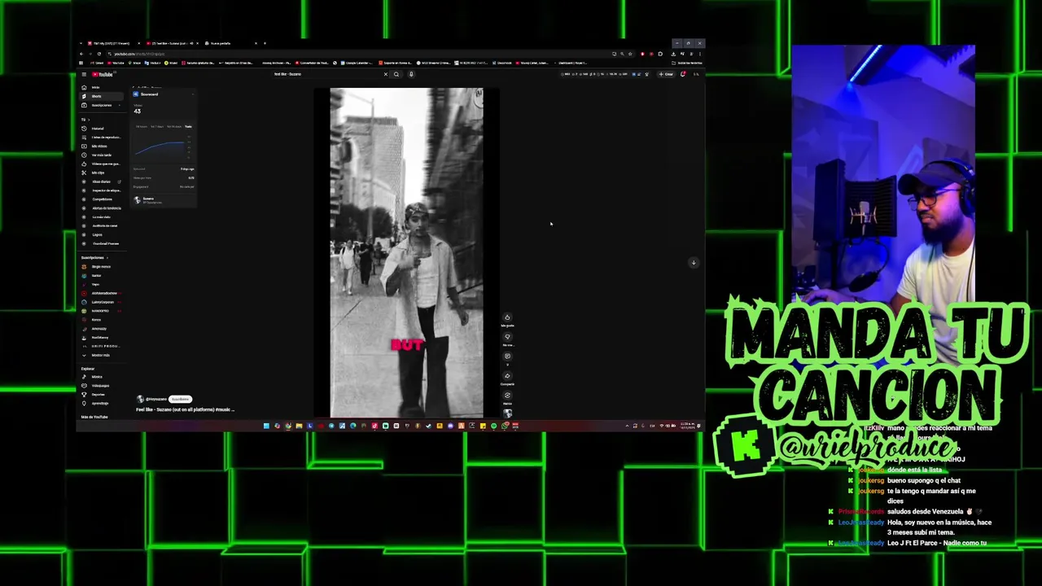Viewport: 1042px width, 586px height.
Task: Like the Short with Me gusta
Action: click(x=507, y=317)
